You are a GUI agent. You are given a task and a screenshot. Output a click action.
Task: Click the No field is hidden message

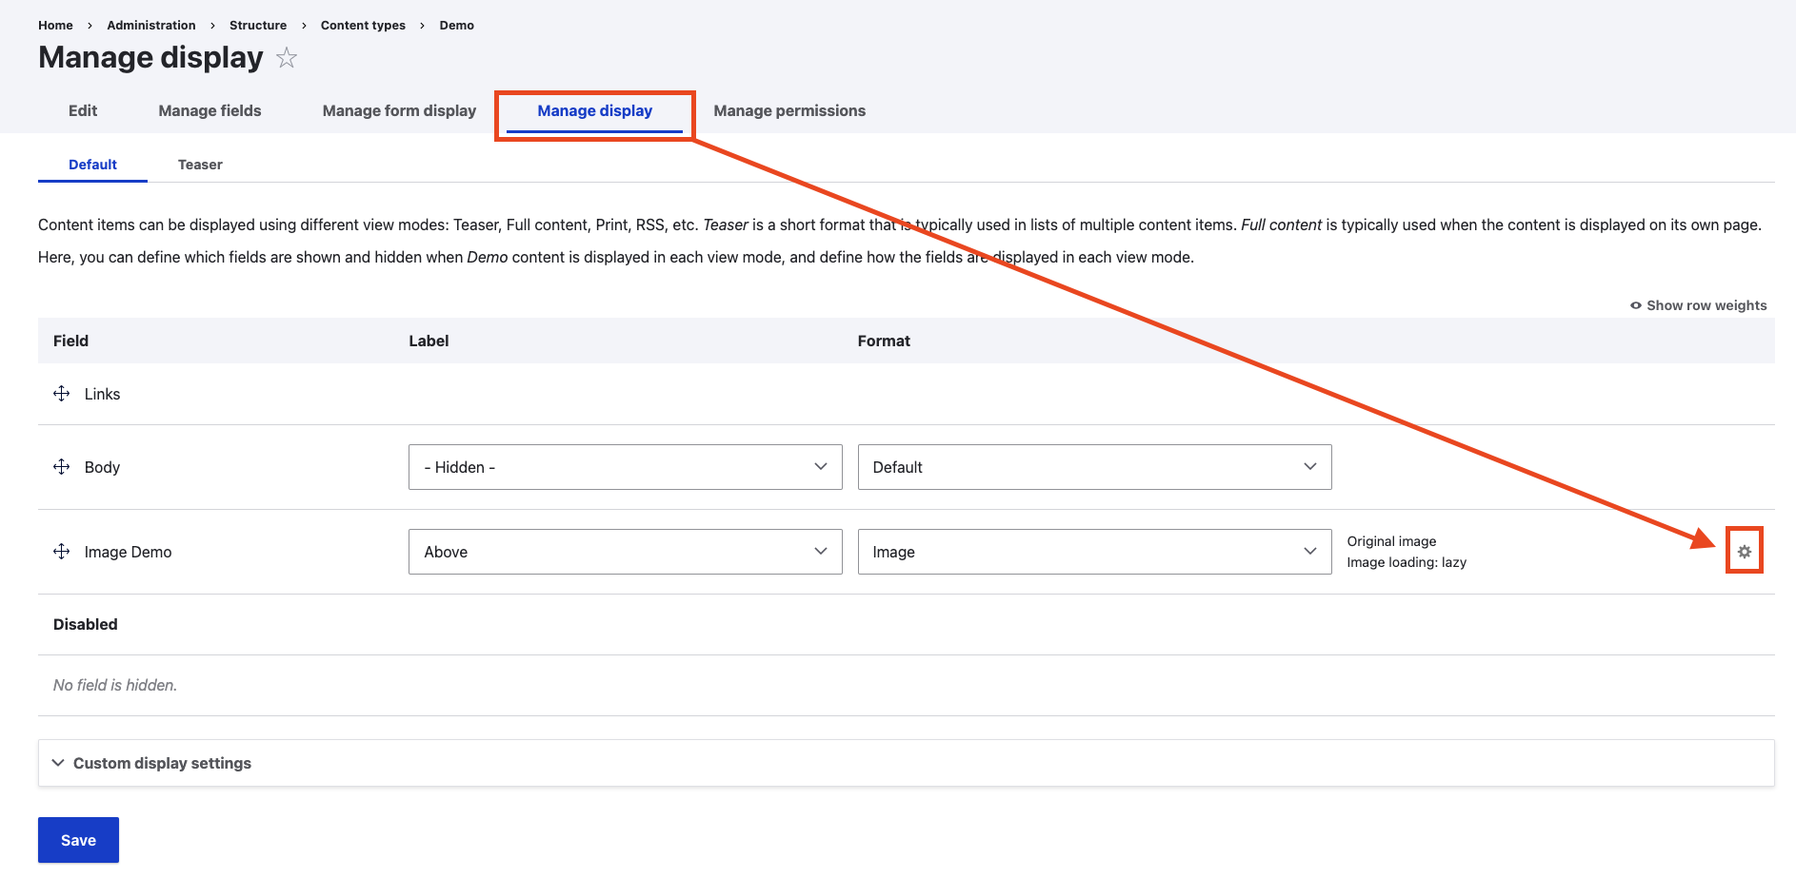pos(115,685)
